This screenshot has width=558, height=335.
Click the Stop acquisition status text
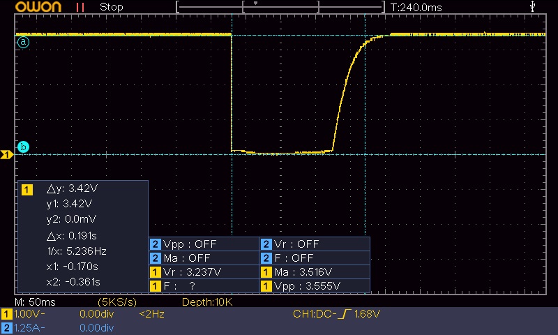tap(112, 7)
